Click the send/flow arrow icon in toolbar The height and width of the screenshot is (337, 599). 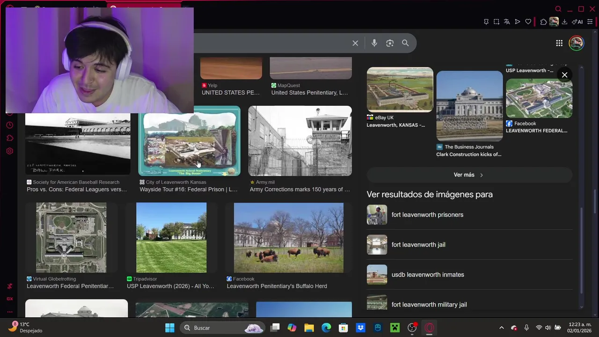pyautogui.click(x=518, y=22)
